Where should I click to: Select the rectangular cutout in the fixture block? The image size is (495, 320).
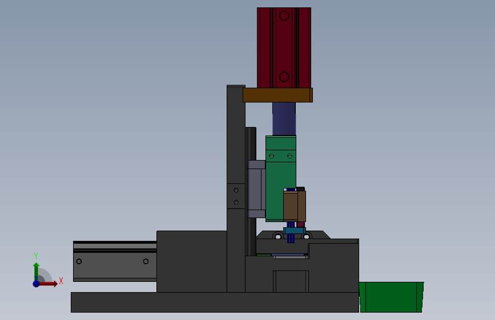pos(291,282)
